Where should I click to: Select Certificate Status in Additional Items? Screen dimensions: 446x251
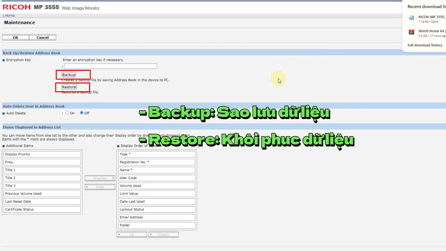pos(42,210)
